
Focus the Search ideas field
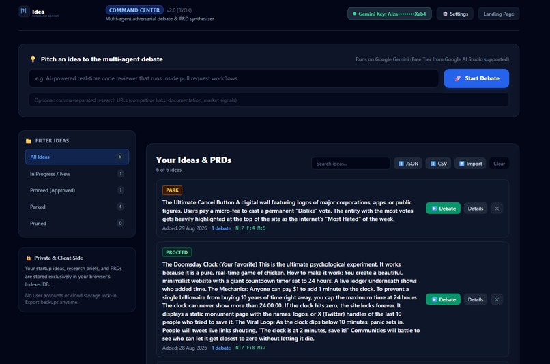pyautogui.click(x=351, y=164)
